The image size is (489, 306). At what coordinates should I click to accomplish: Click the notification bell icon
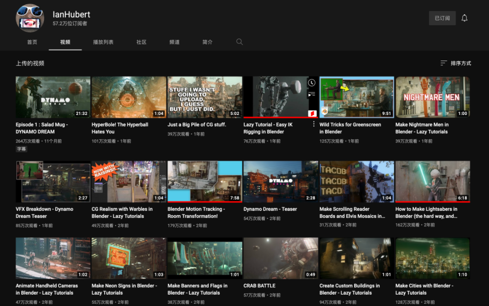coord(464,18)
